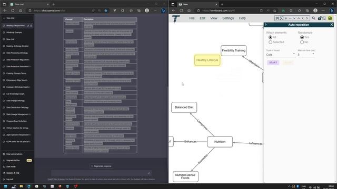Click the termboard T logo
This screenshot has width=337, height=189.
(176, 18)
